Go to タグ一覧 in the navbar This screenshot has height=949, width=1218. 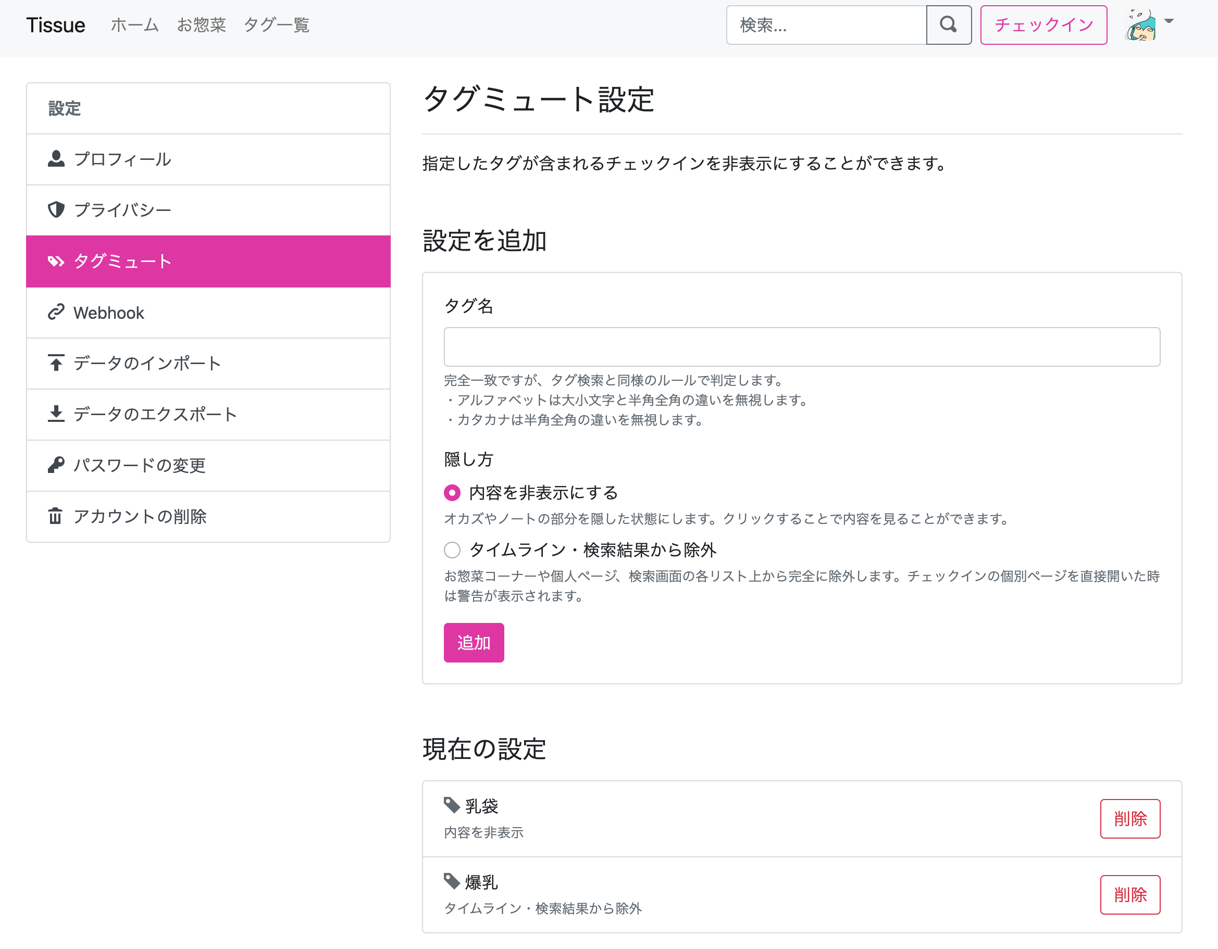tap(276, 25)
